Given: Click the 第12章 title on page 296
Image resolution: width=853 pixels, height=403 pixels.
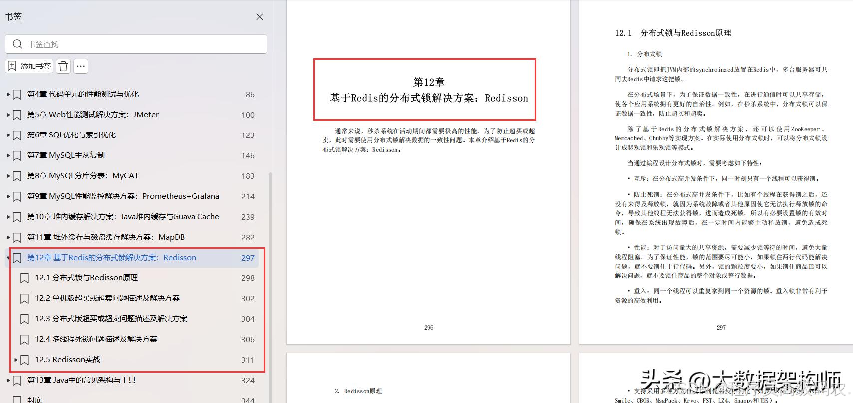Looking at the screenshot, I should coord(428,90).
